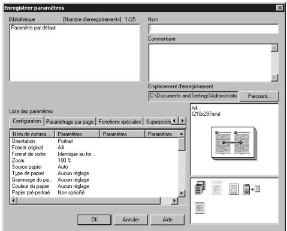Click the page-with-arrows icon in the bottom row
This screenshot has width=287, height=231.
200,208
